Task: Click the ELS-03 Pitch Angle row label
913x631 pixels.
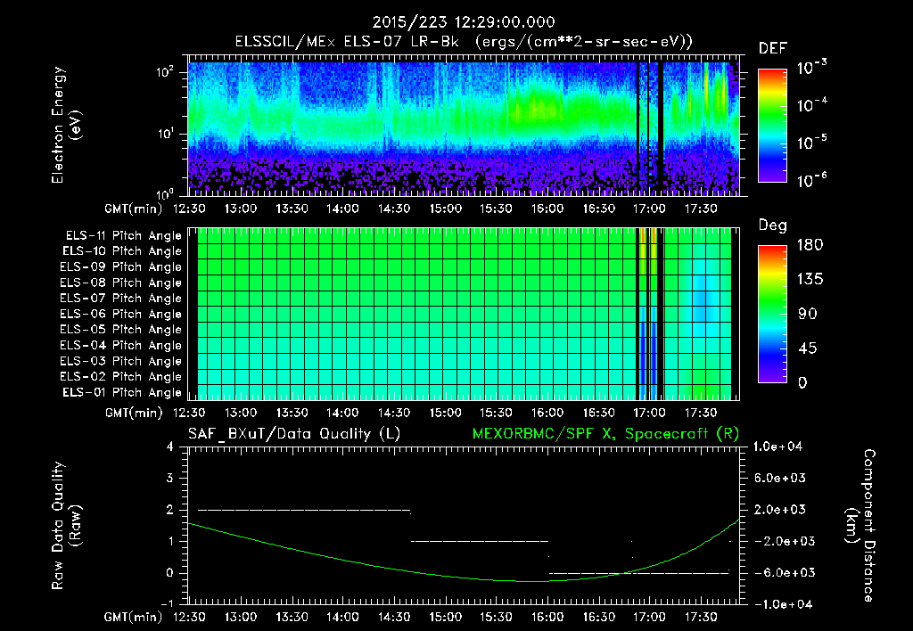Action: (x=121, y=362)
